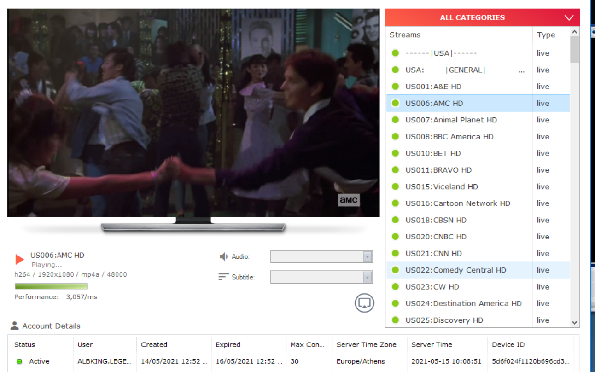Select the US001:A&E HD stream

pos(478,87)
